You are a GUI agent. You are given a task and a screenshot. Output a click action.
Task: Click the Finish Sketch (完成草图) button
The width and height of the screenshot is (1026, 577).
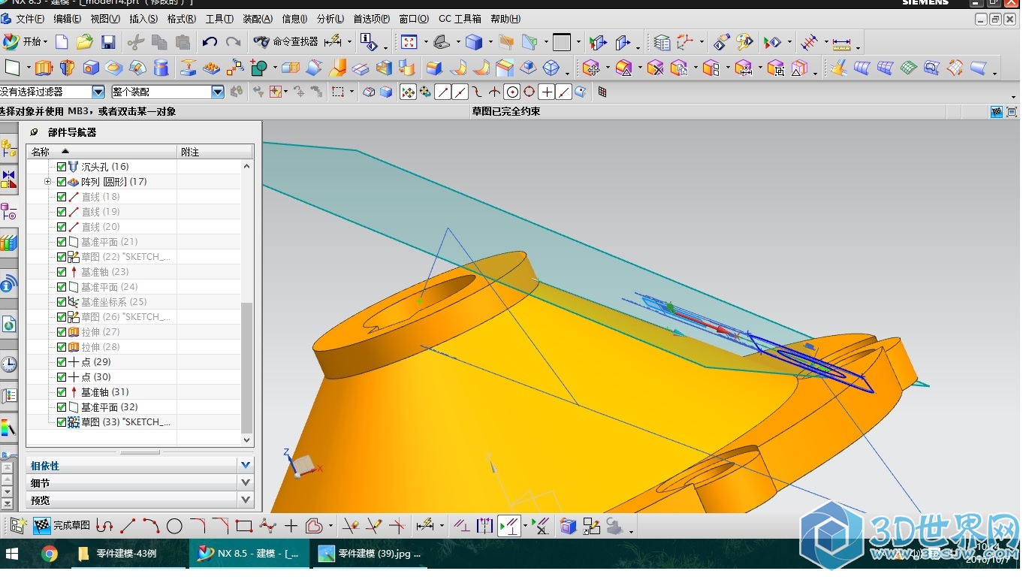pyautogui.click(x=62, y=525)
